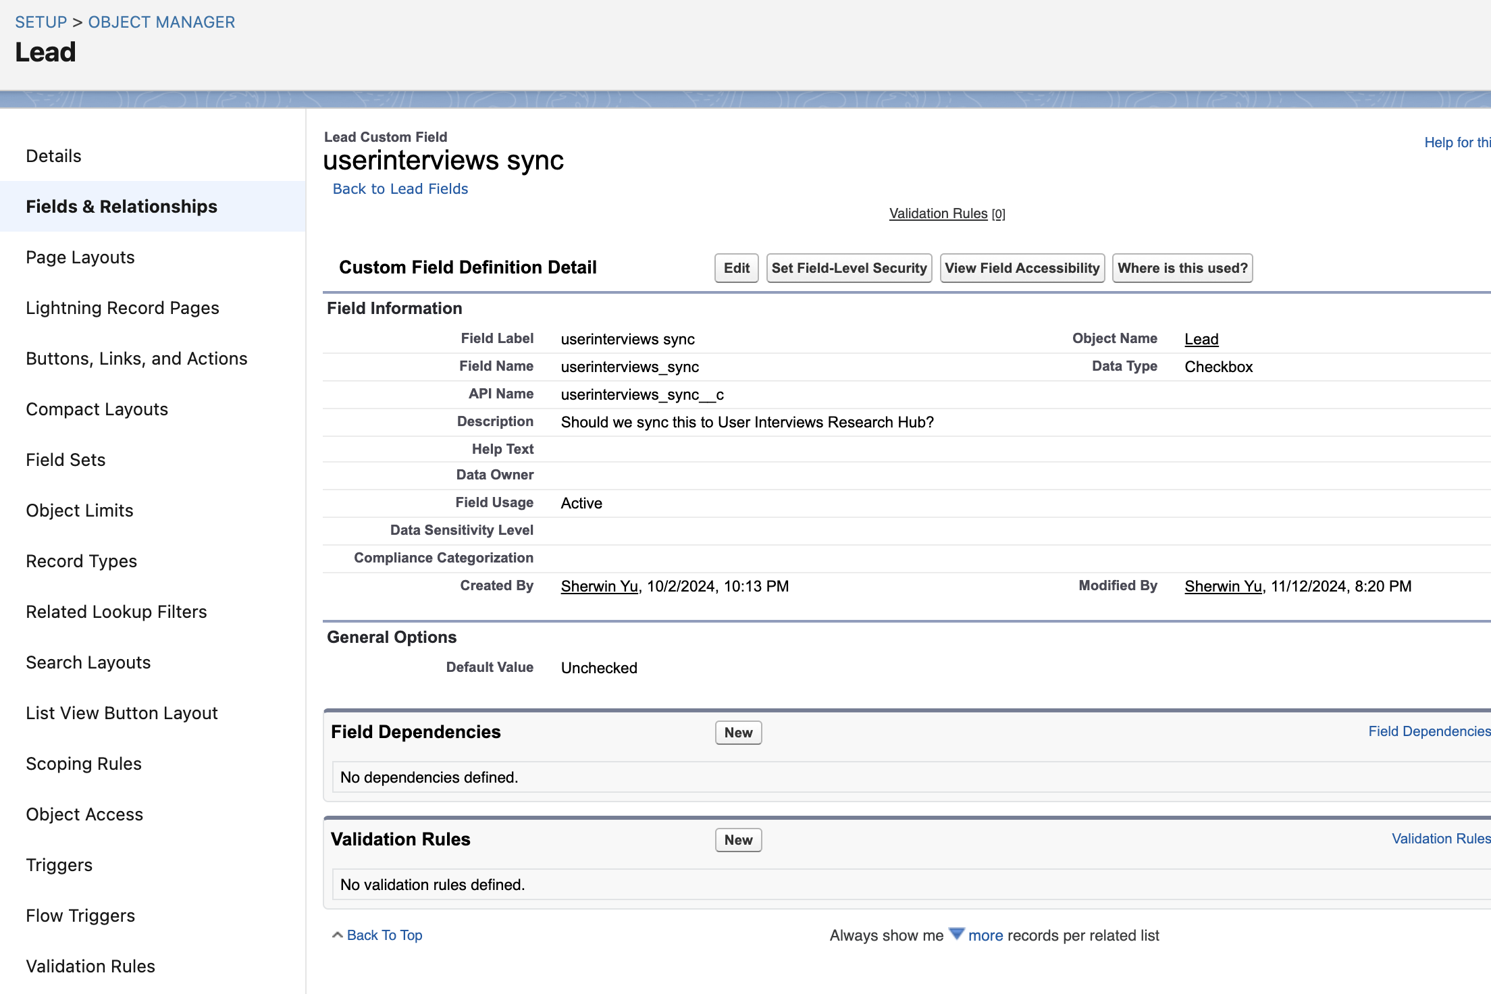Click the Checkbox data type value
This screenshot has height=994, width=1491.
pos(1219,367)
